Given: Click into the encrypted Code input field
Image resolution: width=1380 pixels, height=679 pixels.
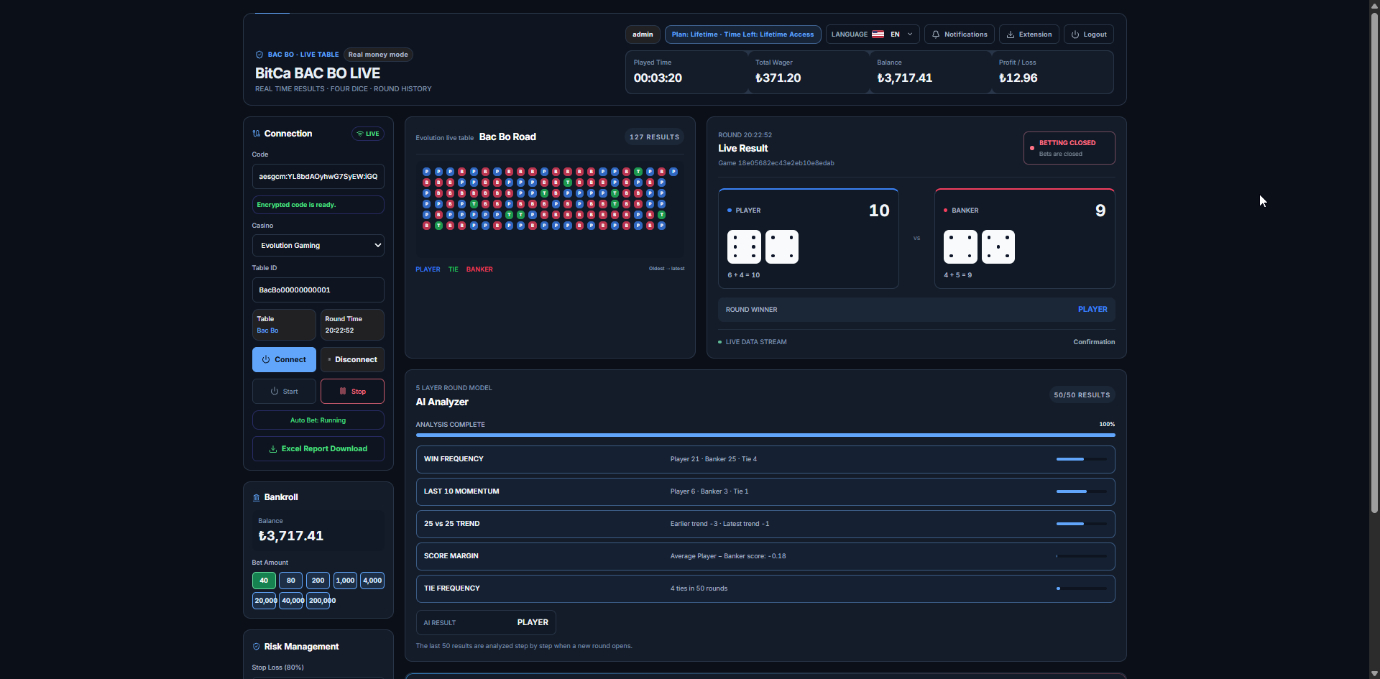Looking at the screenshot, I should (x=318, y=177).
